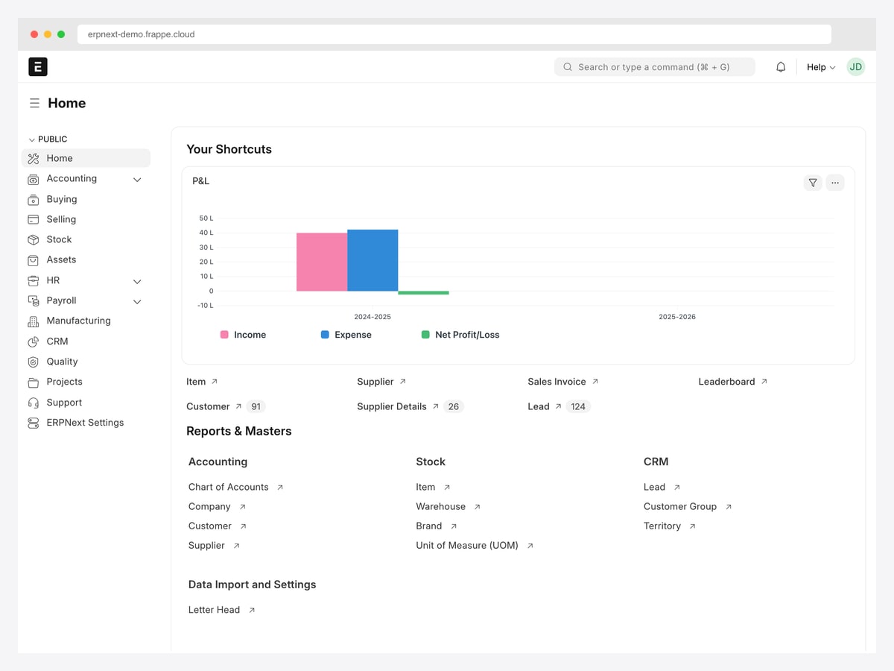Click the 26 badge beside Supplier Details
The height and width of the screenshot is (671, 894).
coord(453,407)
